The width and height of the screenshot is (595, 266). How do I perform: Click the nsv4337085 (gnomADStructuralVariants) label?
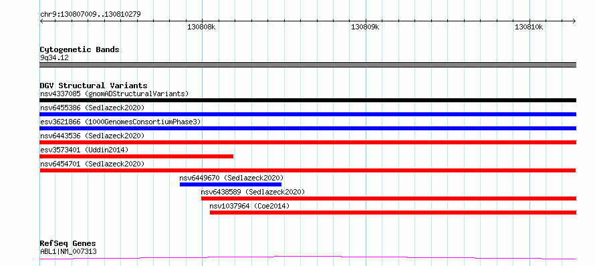114,94
